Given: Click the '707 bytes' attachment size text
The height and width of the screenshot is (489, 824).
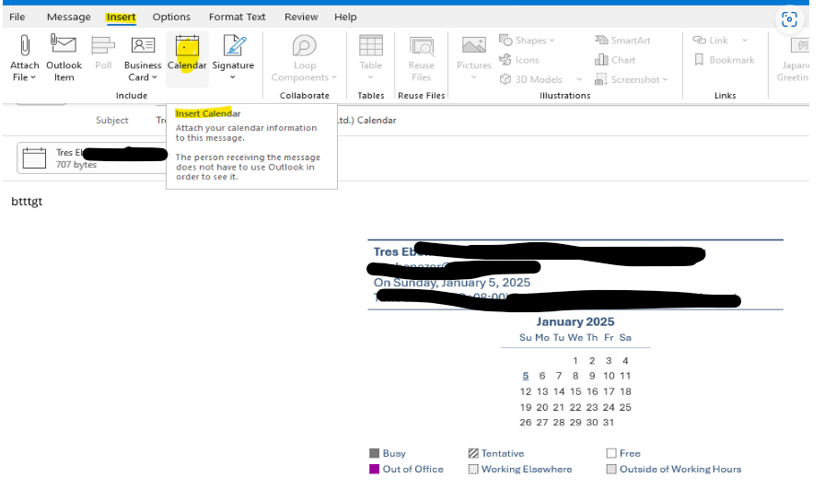Looking at the screenshot, I should click(x=76, y=165).
